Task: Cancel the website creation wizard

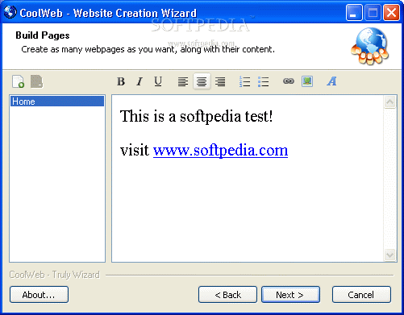Action: (x=361, y=295)
